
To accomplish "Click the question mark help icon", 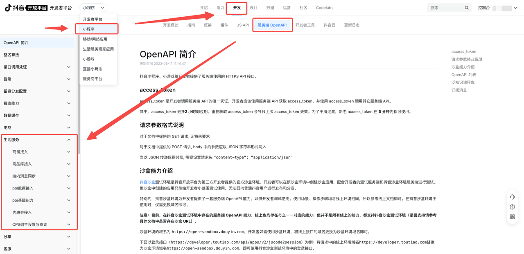I will pyautogui.click(x=512, y=207).
